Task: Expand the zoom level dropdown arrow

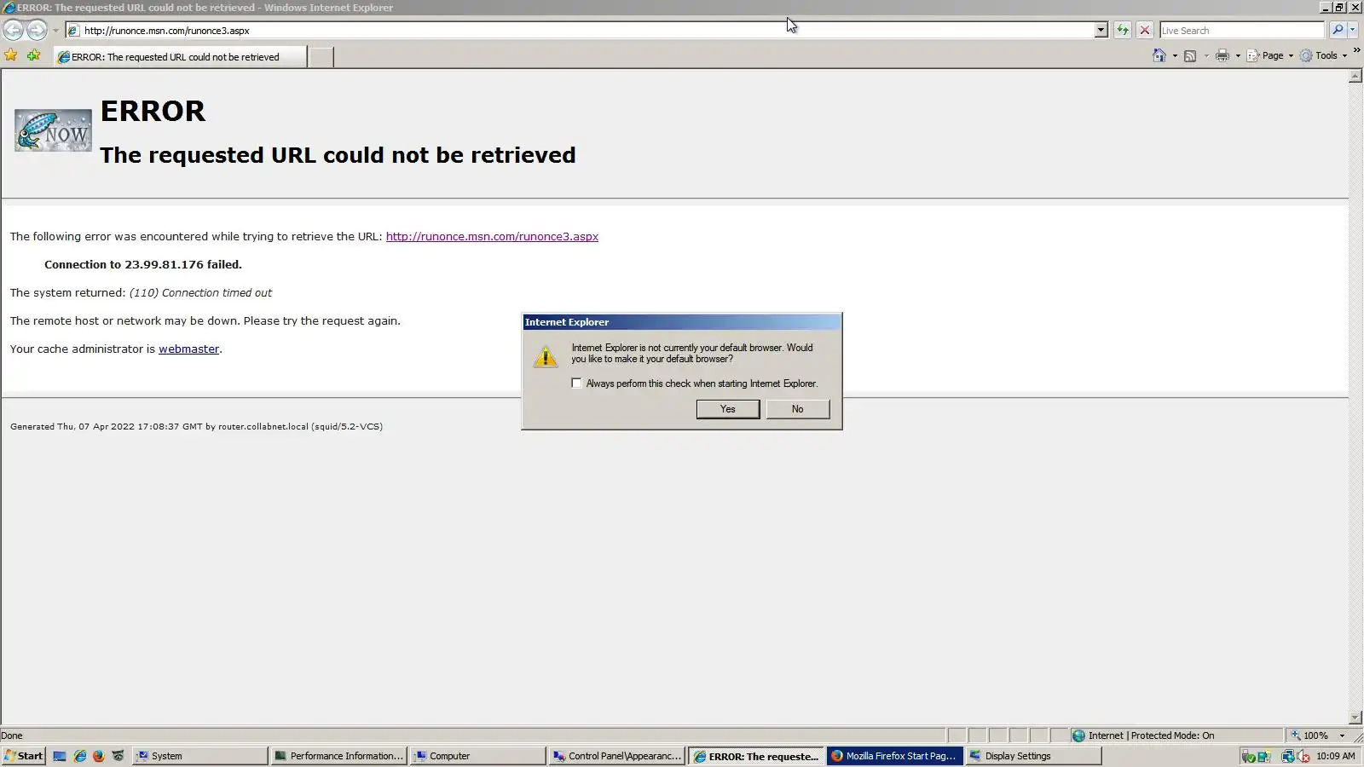Action: click(1342, 735)
